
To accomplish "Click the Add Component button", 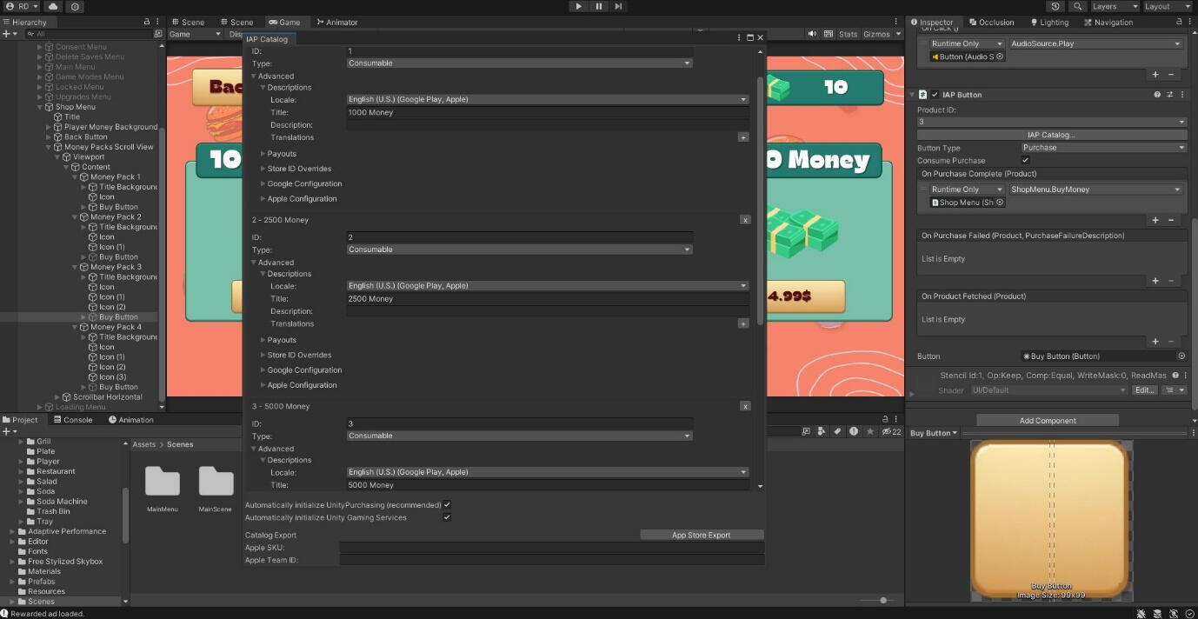I will (1047, 421).
